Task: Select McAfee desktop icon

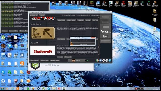Action: pyautogui.click(x=16, y=82)
